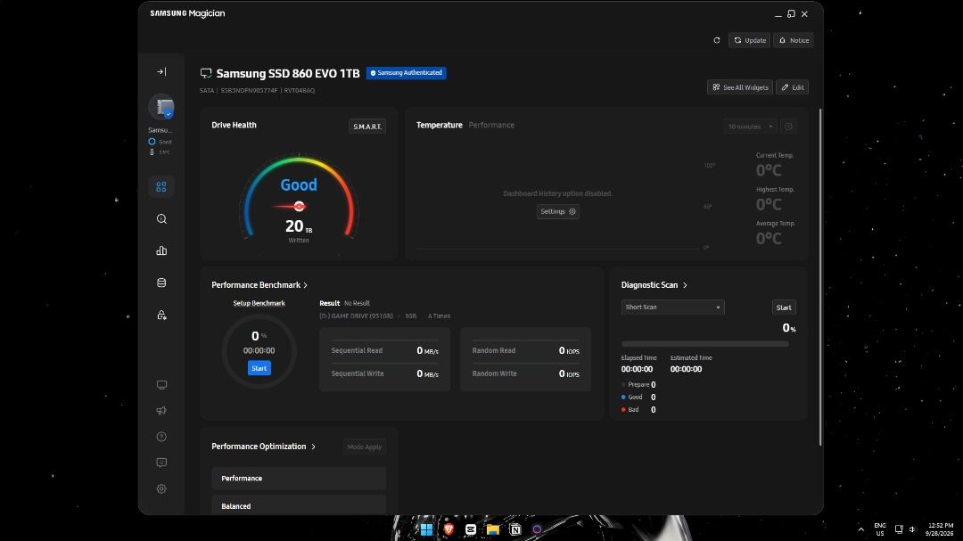Click See All Widgets
This screenshot has width=963, height=541.
click(x=740, y=87)
